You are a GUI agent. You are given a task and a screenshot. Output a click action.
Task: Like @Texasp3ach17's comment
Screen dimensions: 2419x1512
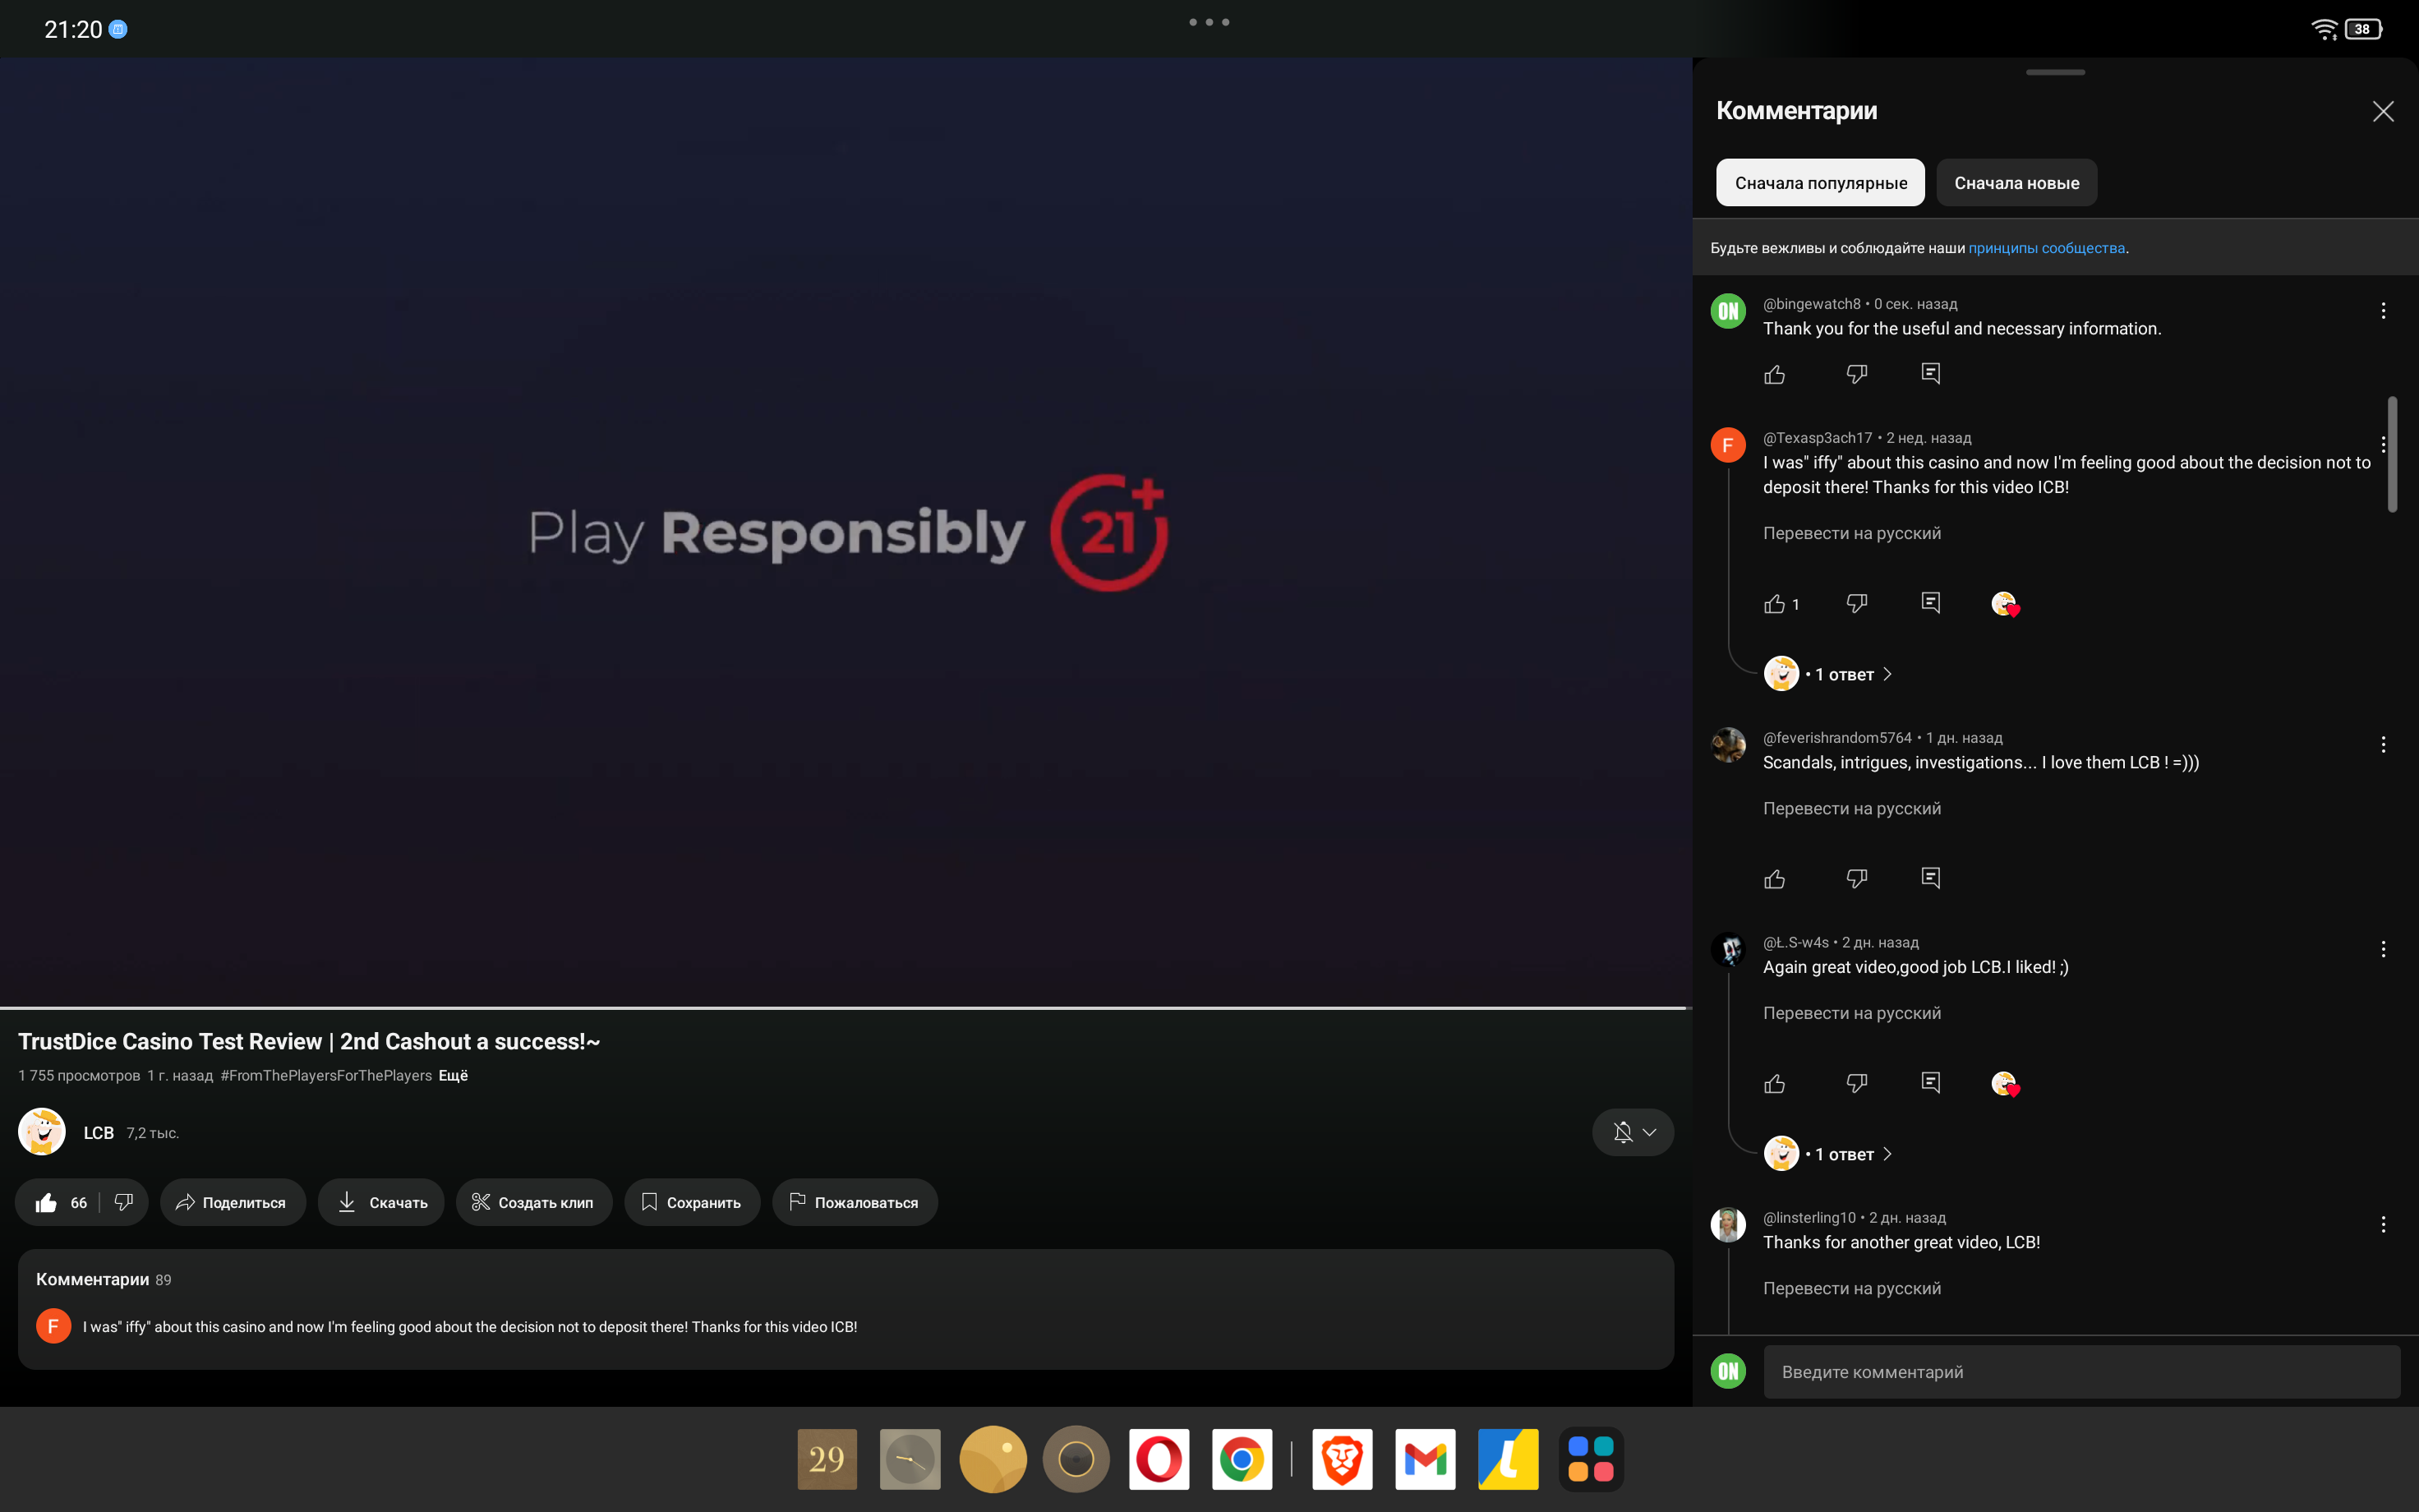[x=1774, y=604]
